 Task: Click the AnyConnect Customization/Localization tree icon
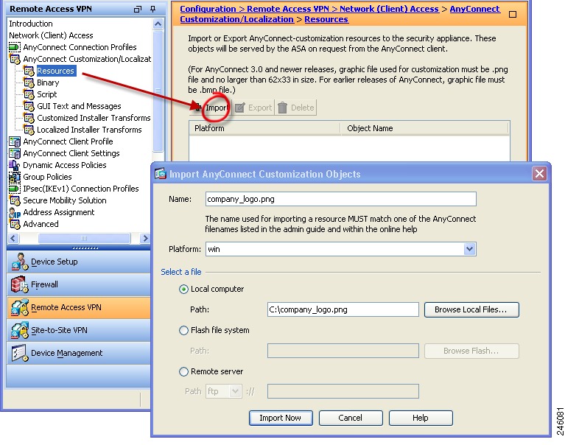coord(15,59)
